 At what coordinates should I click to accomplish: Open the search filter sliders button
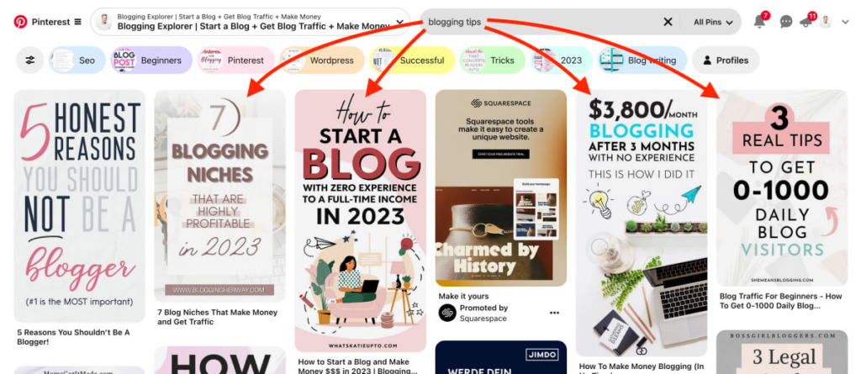30,61
